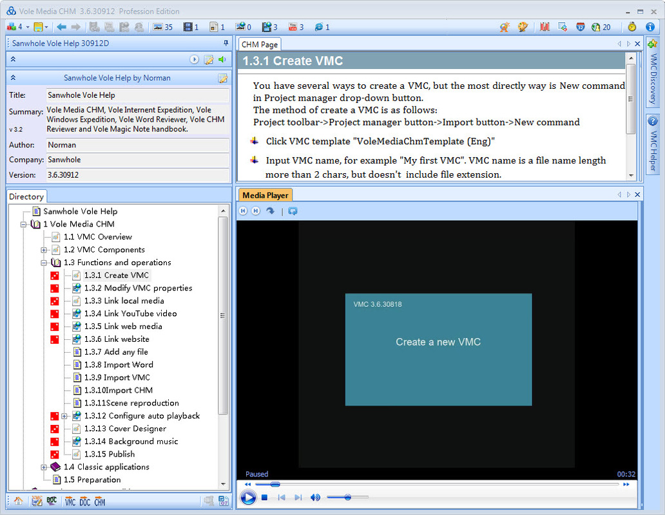665x515 pixels.
Task: Toggle red marker beside 1.3.15 Publish
Action: click(55, 454)
